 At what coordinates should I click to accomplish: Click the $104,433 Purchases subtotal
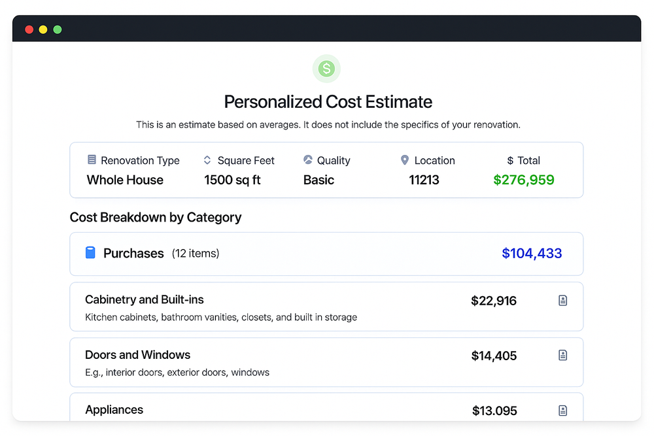click(532, 254)
